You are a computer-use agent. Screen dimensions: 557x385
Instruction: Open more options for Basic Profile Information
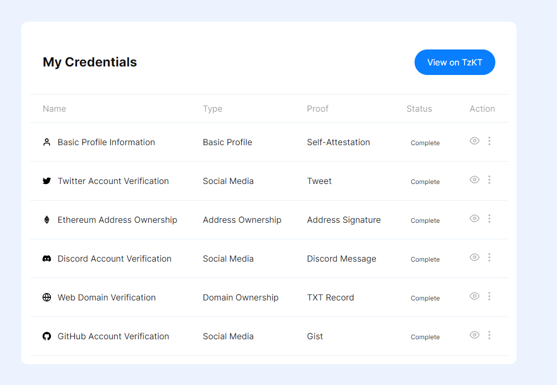point(489,141)
